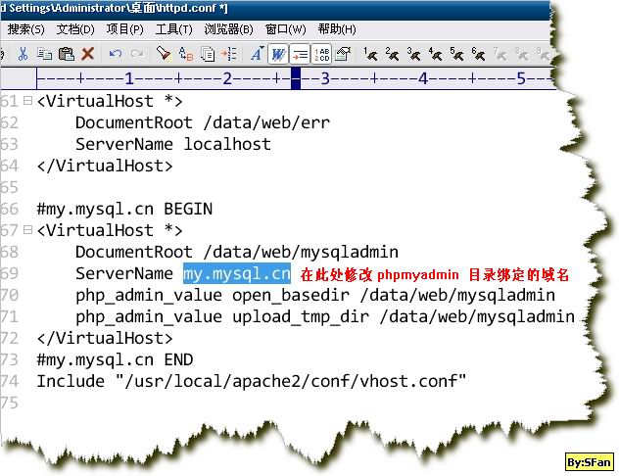Click line number 66 in gutter

[x=10, y=209]
